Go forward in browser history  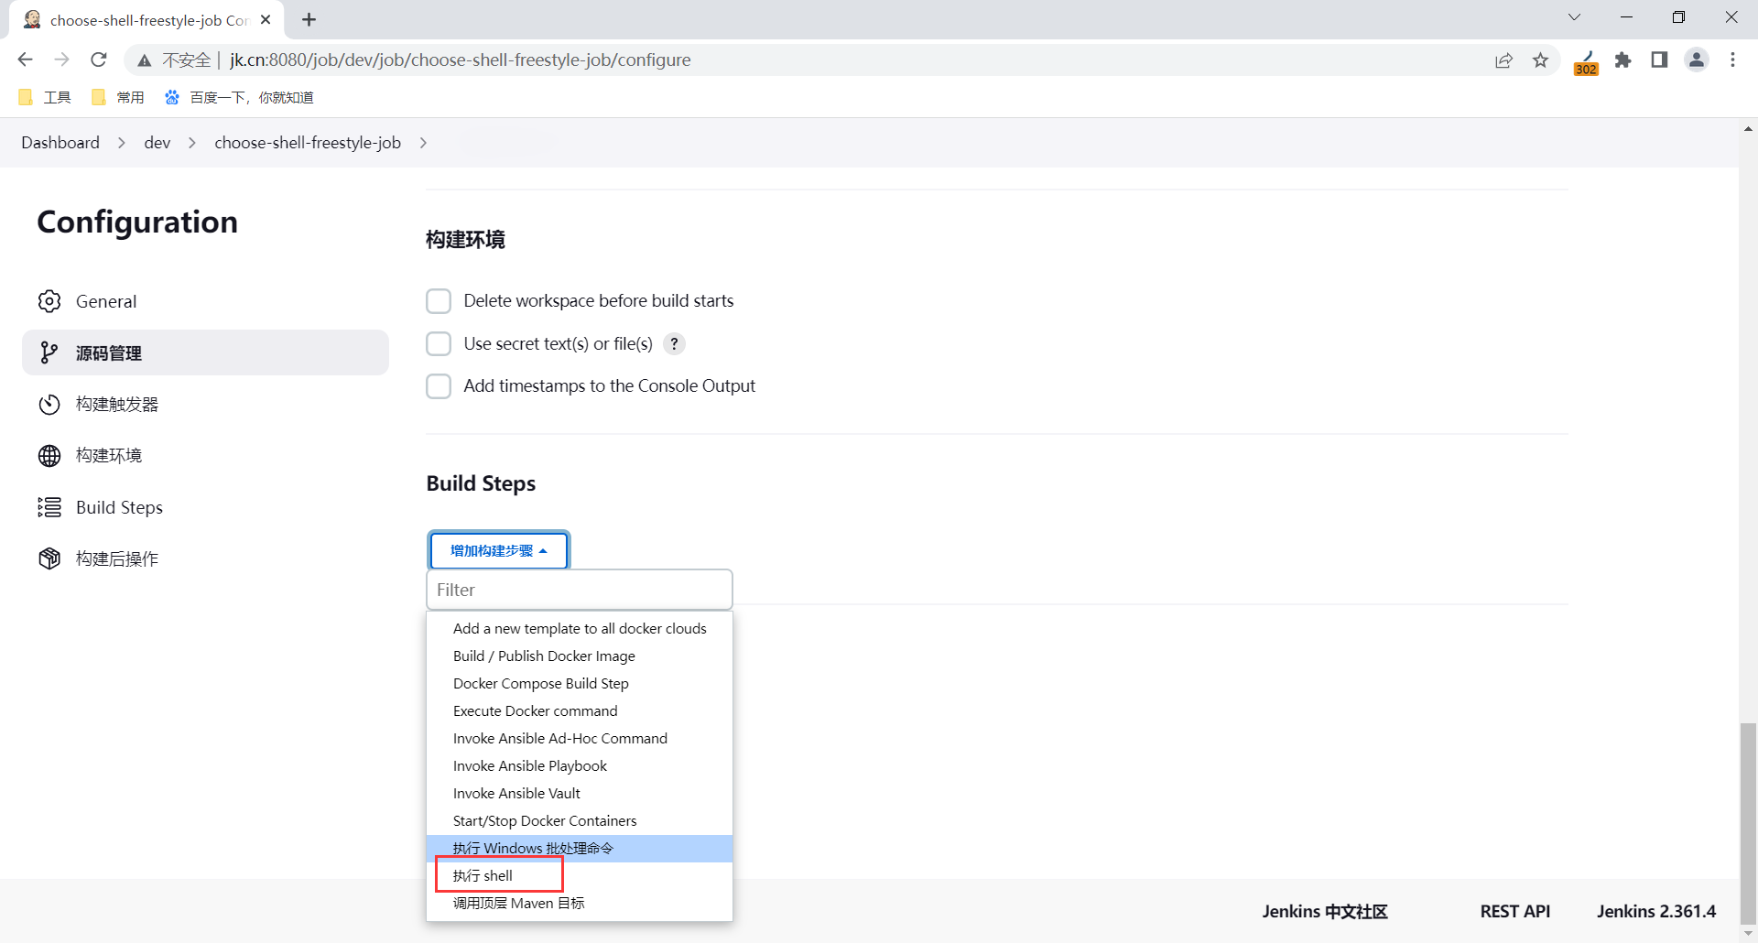pyautogui.click(x=61, y=60)
